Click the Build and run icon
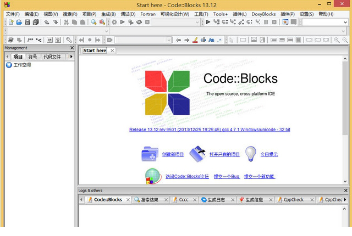The height and width of the screenshot is (236, 352). coord(131,22)
